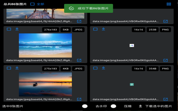Click PNG badge on 253B card
This screenshot has height=111, width=178.
click(165, 30)
